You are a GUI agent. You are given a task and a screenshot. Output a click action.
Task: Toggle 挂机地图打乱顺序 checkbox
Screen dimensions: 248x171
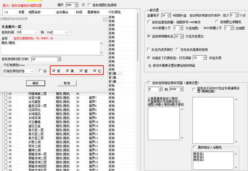click(89, 5)
